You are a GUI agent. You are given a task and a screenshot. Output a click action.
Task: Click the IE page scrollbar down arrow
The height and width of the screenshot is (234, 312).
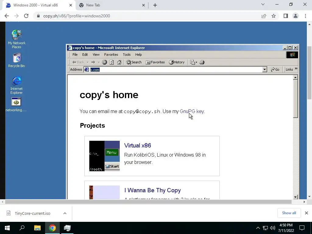point(296,197)
